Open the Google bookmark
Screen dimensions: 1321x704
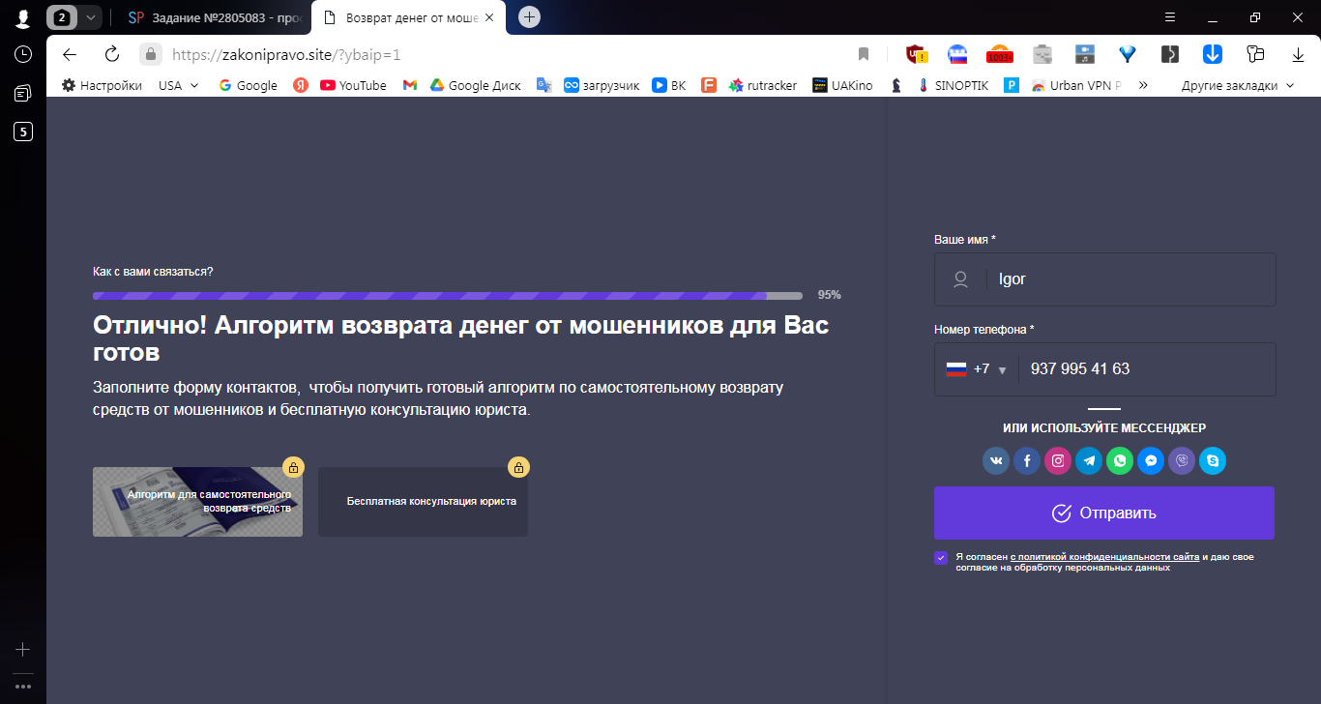248,85
